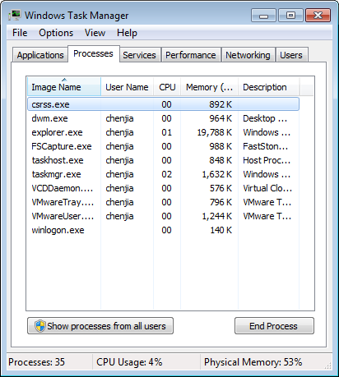Close the Task Manager window

tap(318, 16)
